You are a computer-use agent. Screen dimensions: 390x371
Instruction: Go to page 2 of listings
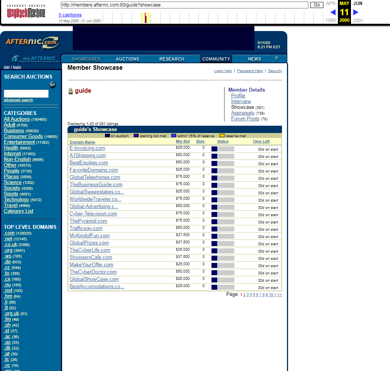click(x=244, y=295)
